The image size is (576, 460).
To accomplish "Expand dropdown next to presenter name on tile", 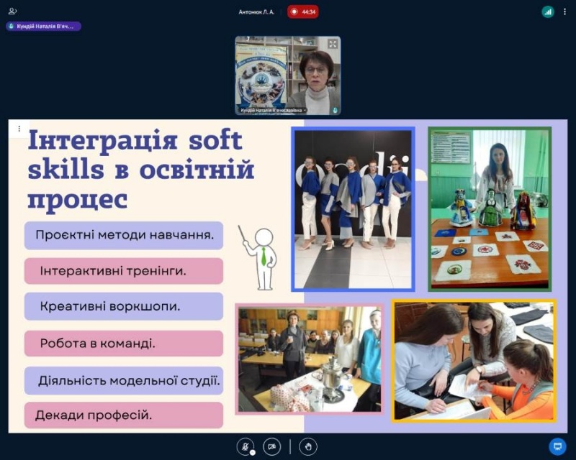I will 305,111.
